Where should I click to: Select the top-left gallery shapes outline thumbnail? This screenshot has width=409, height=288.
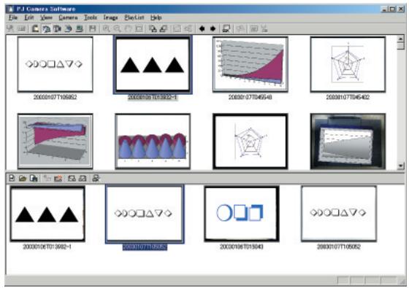click(55, 64)
